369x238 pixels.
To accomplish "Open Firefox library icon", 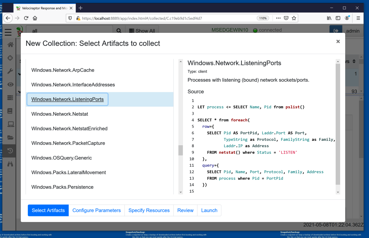I will [x=329, y=18].
